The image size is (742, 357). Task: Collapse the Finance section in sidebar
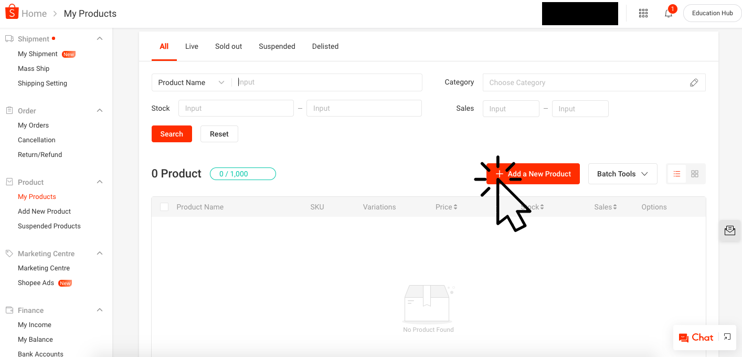[x=99, y=310]
